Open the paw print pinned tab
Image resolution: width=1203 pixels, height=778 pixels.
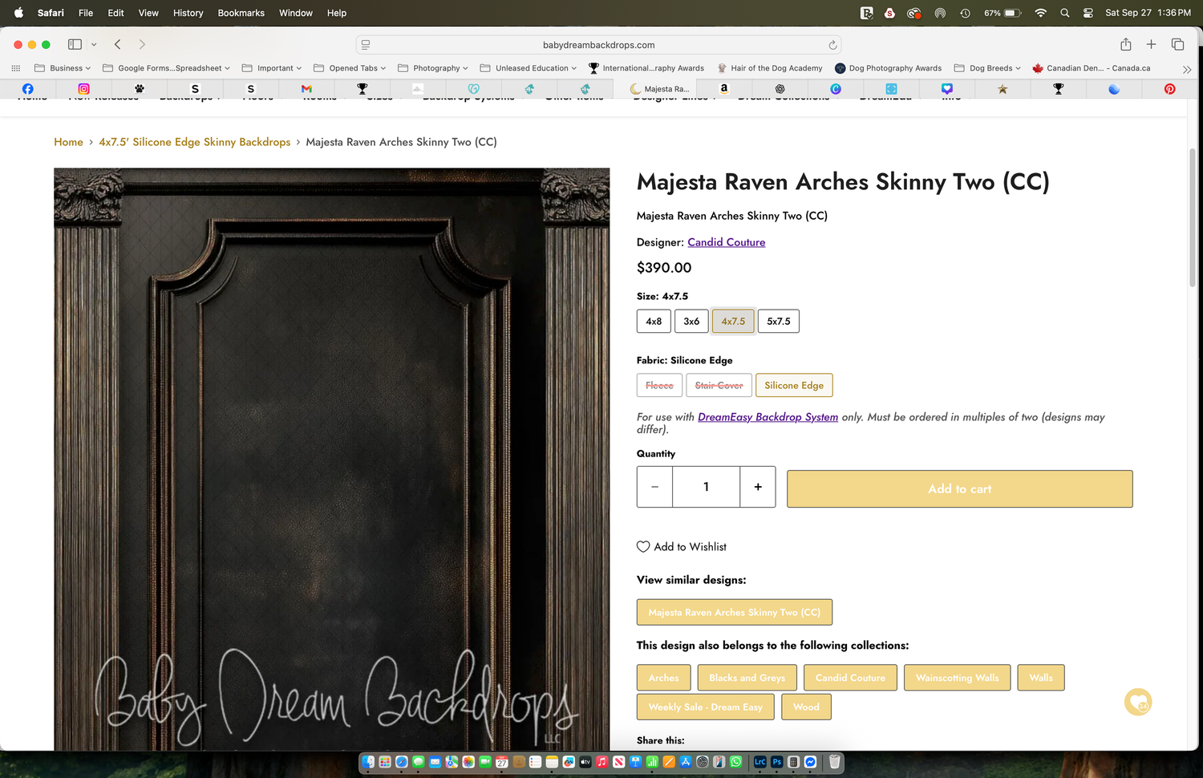pyautogui.click(x=140, y=89)
